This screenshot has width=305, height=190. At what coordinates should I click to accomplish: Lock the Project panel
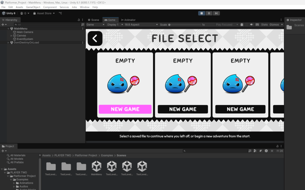277,146
